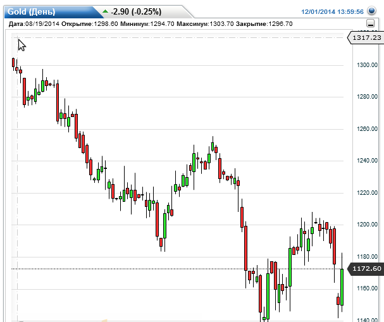Click the 1317.23 crosshair price label
Image resolution: width=384 pixels, height=322 pixels.
coord(366,38)
